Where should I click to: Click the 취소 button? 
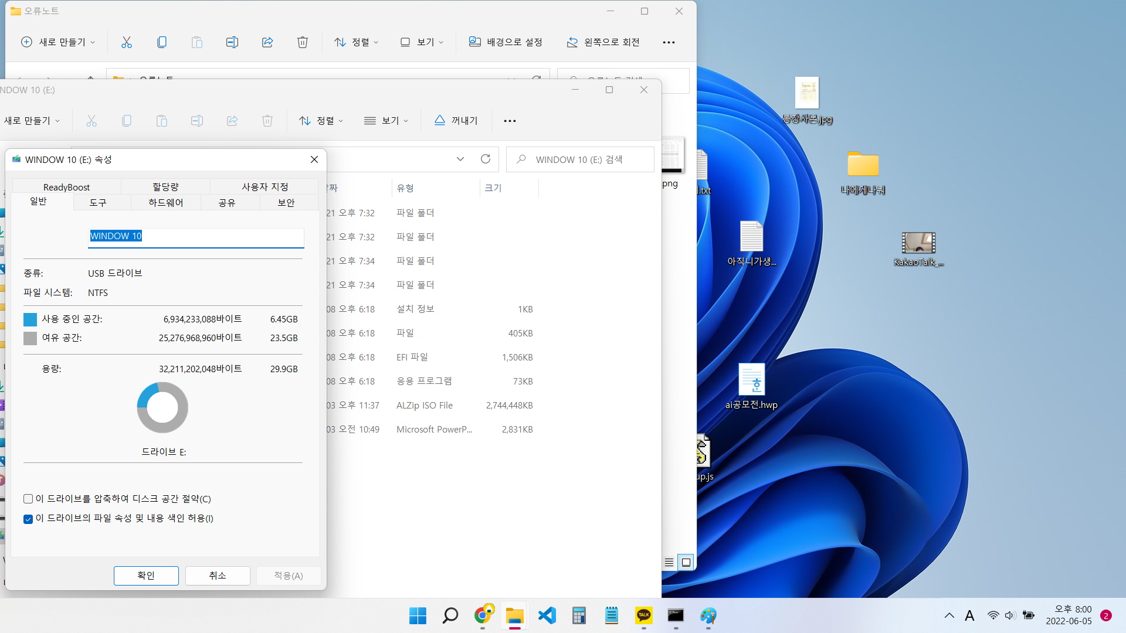218,576
